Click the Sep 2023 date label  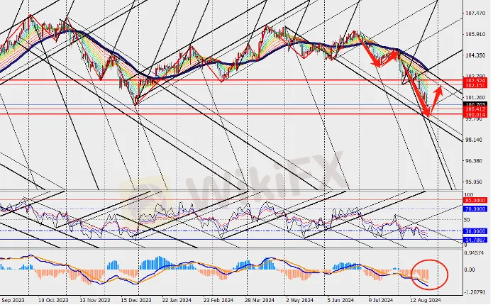coord(12,300)
